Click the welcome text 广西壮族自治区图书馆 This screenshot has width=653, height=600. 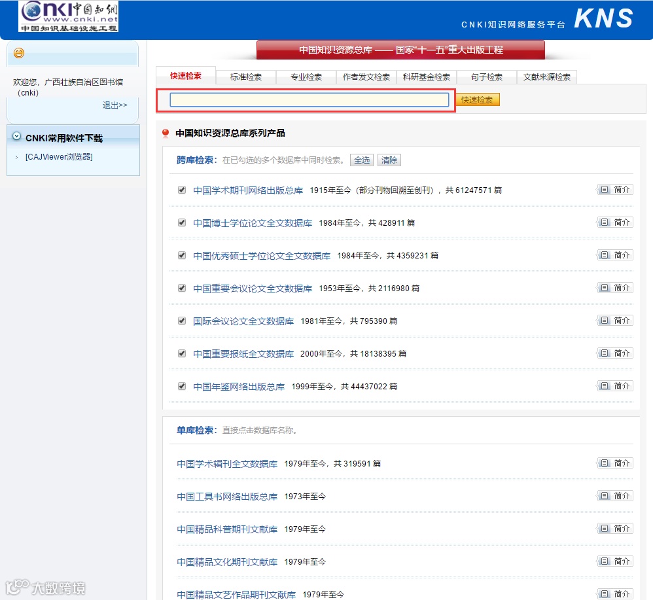pyautogui.click(x=84, y=82)
